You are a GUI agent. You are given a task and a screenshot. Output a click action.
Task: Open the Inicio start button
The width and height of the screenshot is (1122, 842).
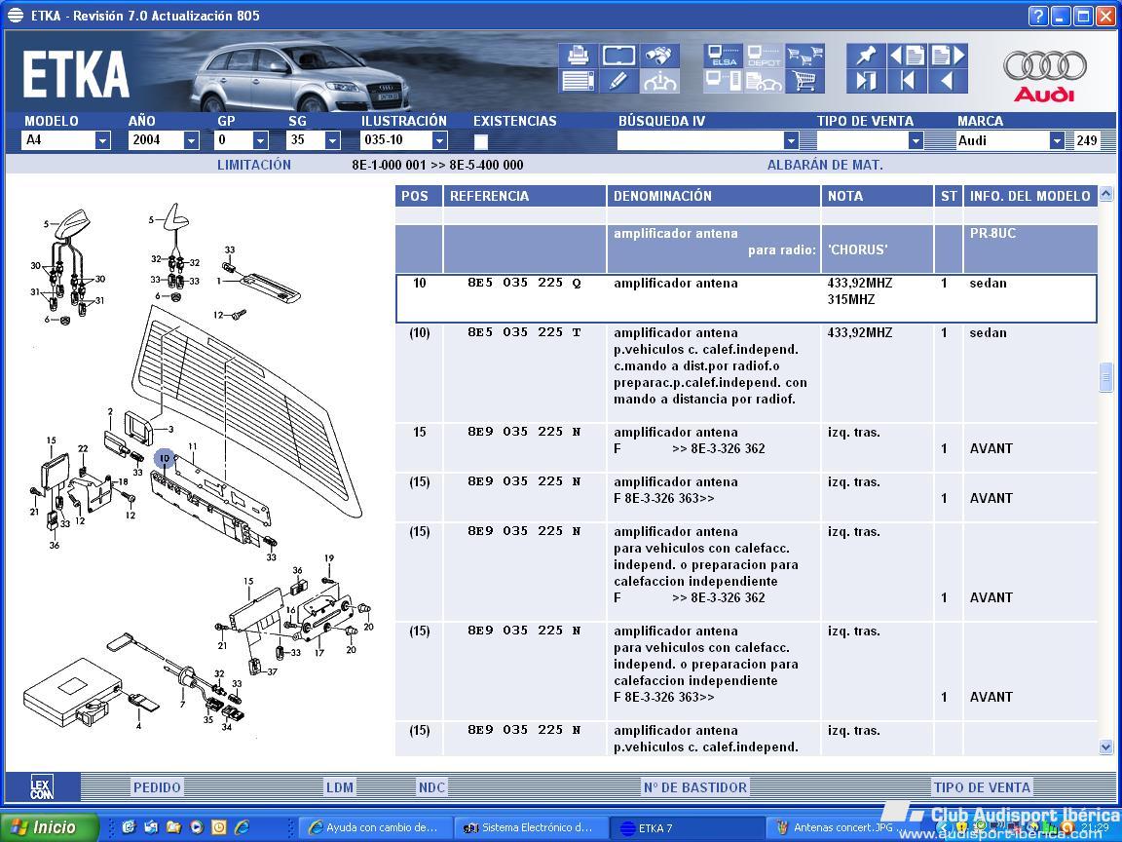point(50,827)
